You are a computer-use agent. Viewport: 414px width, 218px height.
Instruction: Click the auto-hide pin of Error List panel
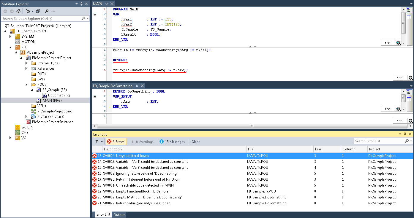(x=405, y=134)
